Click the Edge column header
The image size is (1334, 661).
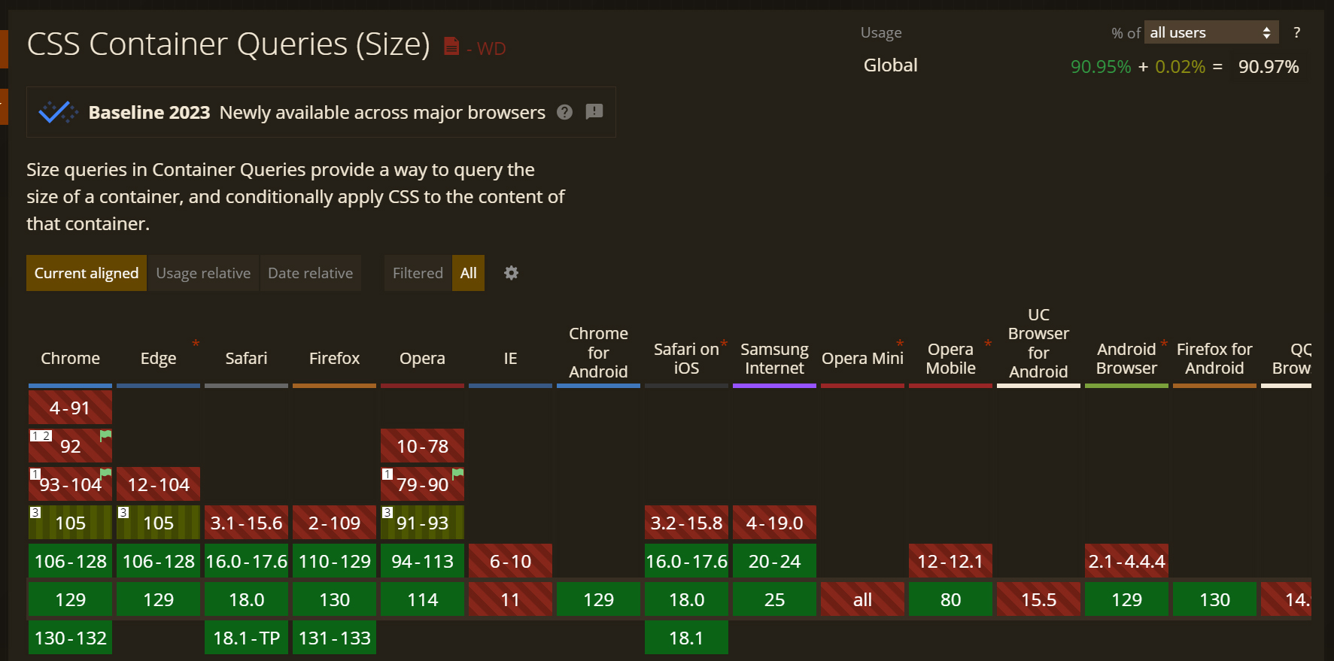(158, 358)
